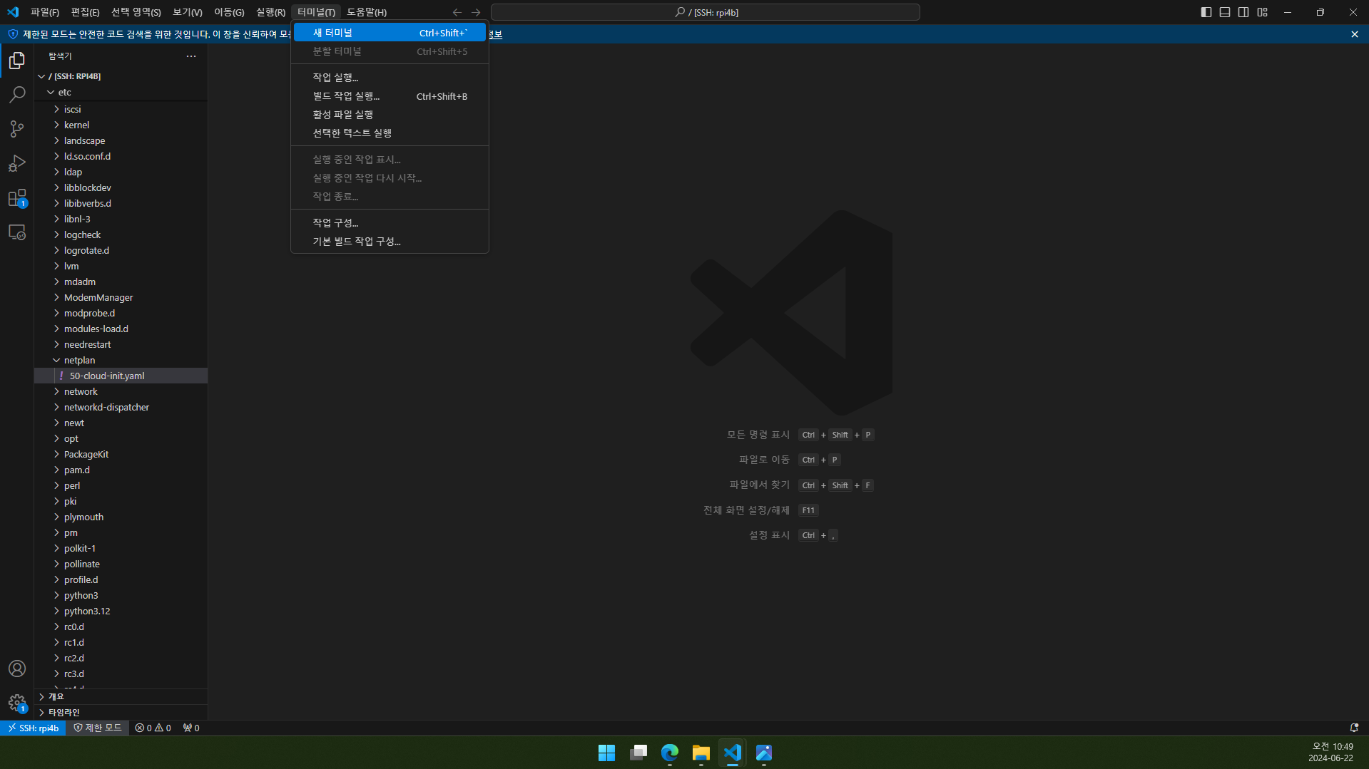Select New Terminal menu entry
Image resolution: width=1369 pixels, height=769 pixels.
click(390, 33)
